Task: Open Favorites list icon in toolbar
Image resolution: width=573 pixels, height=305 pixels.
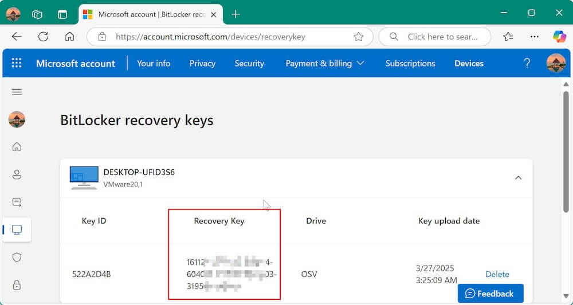Action: 508,37
